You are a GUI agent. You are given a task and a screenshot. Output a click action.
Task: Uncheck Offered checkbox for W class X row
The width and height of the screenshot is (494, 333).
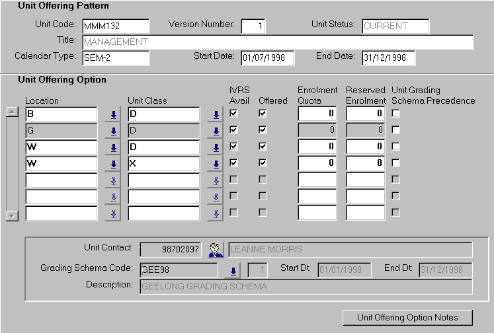pos(263,163)
